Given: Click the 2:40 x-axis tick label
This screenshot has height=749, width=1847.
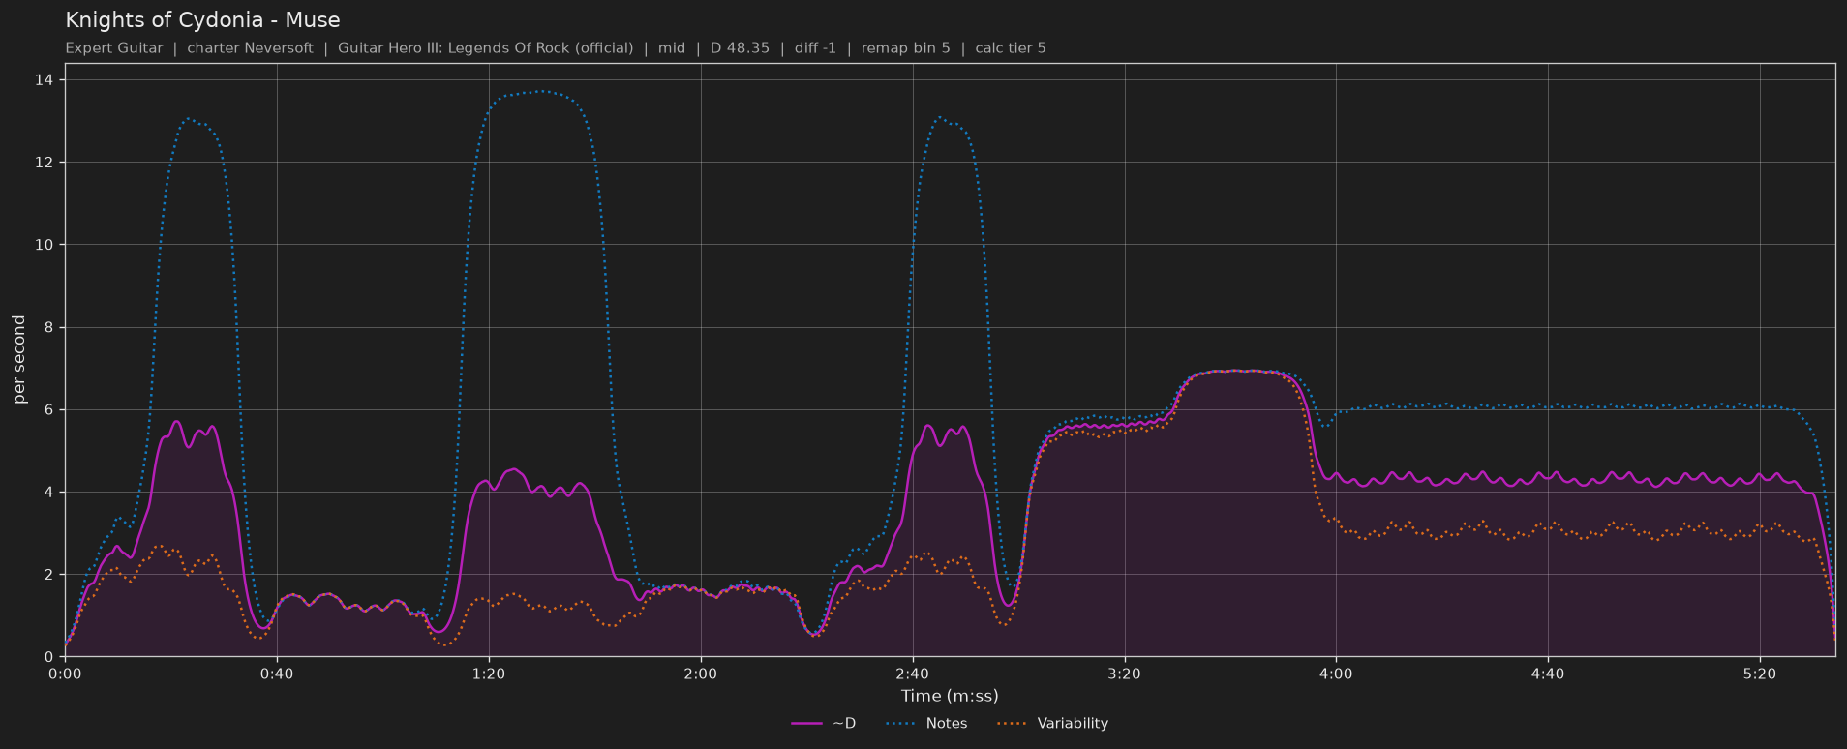Looking at the screenshot, I should 913,674.
